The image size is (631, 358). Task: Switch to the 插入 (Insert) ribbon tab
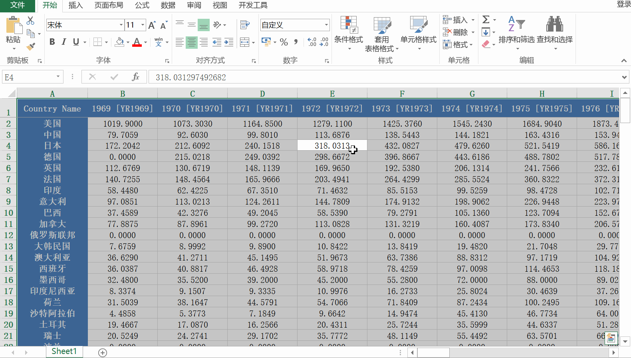[75, 5]
